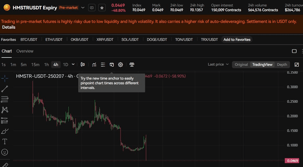303x167 pixels.
Task: Click the 24h high ₮0.1357 value
Action: (197, 10)
